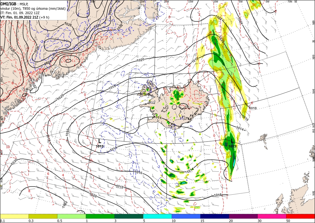Pick the cyan 5 mm legend swatch
The width and height of the screenshot is (315, 223).
(157, 216)
